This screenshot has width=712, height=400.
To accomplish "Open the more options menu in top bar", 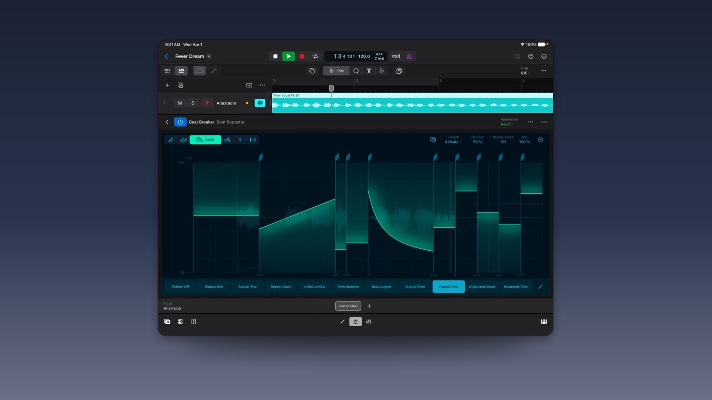I will [x=544, y=56].
